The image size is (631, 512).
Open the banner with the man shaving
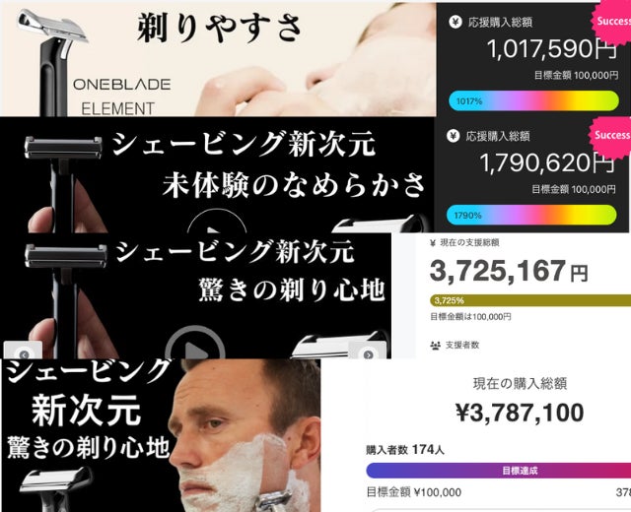click(161, 435)
